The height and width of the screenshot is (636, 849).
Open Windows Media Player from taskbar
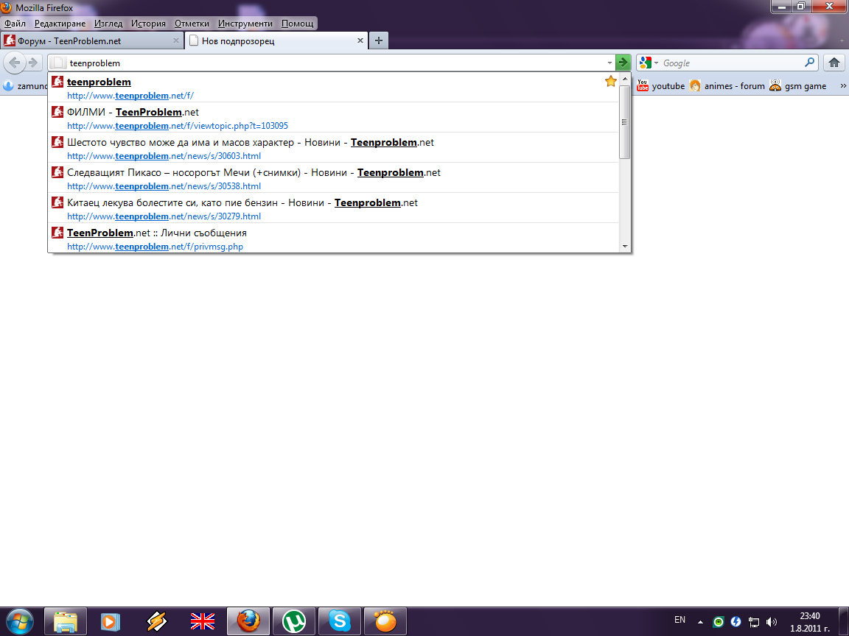tap(111, 621)
